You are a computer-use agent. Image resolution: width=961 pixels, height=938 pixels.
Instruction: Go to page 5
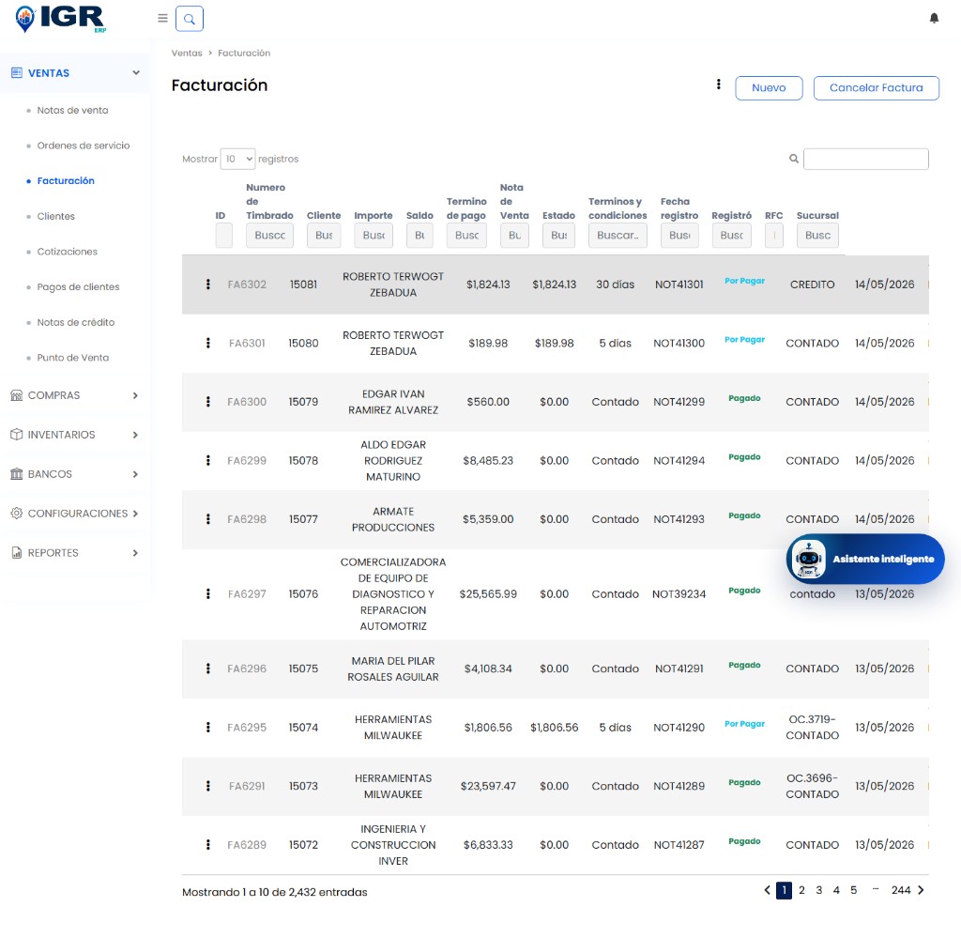pos(853,890)
